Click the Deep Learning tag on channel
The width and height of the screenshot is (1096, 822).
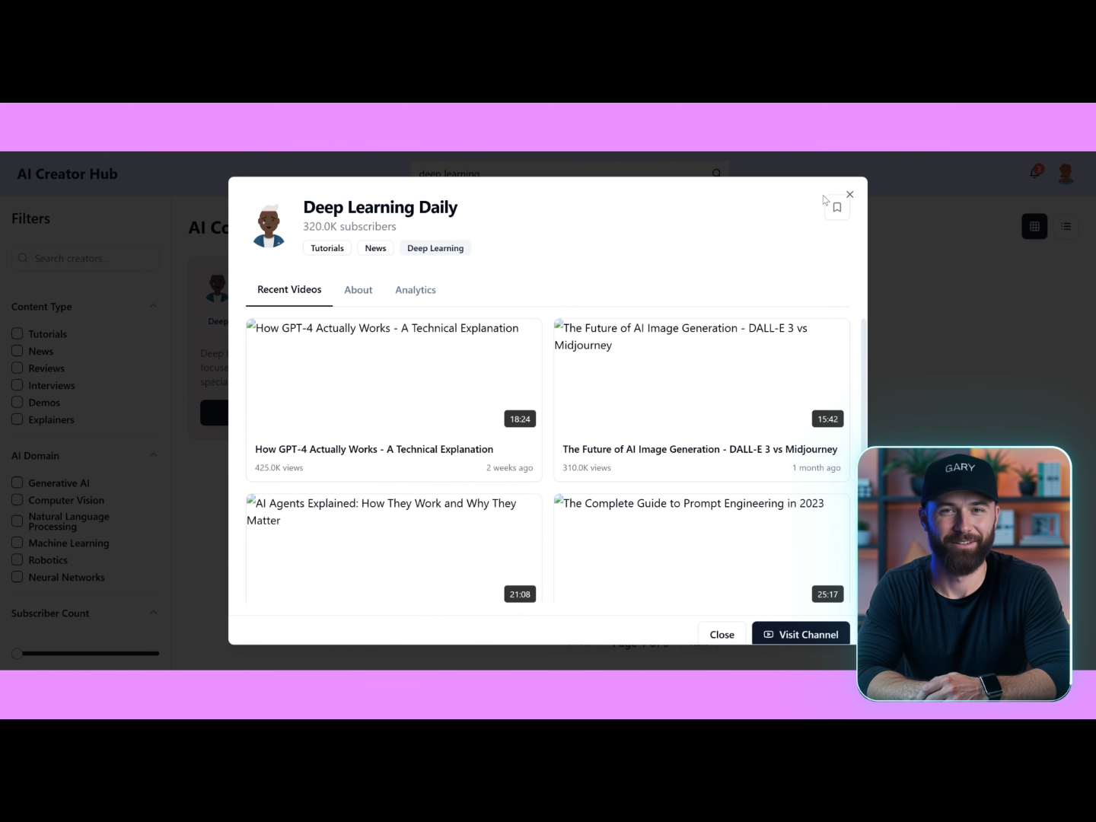click(435, 248)
